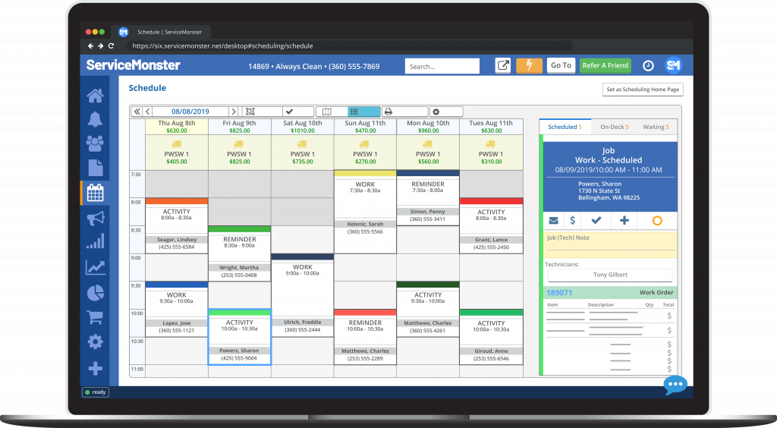Open the documents page icon in sidebar
Image resolution: width=777 pixels, height=428 pixels.
point(95,168)
